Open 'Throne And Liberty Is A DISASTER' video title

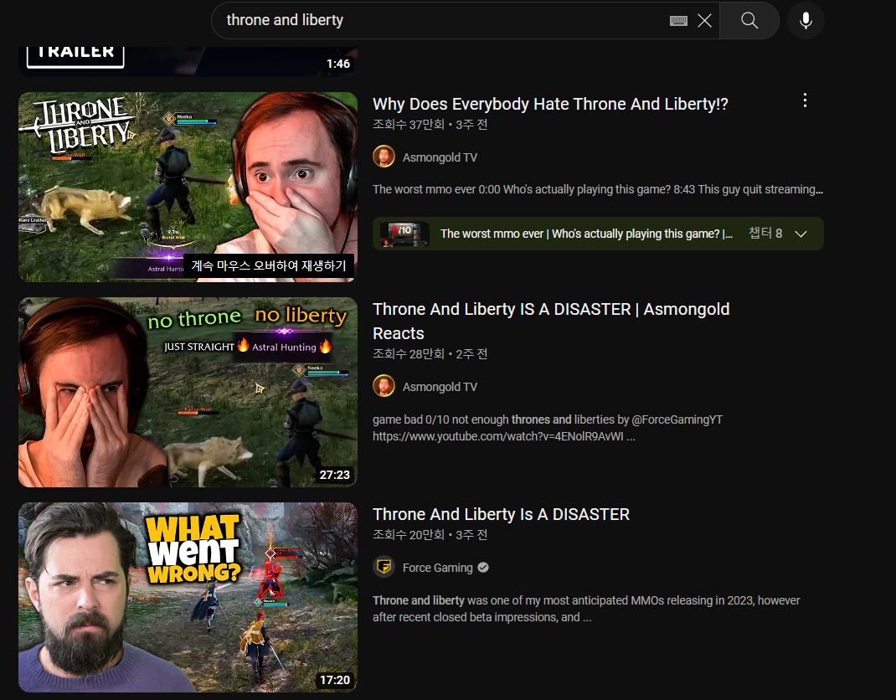[x=501, y=514]
